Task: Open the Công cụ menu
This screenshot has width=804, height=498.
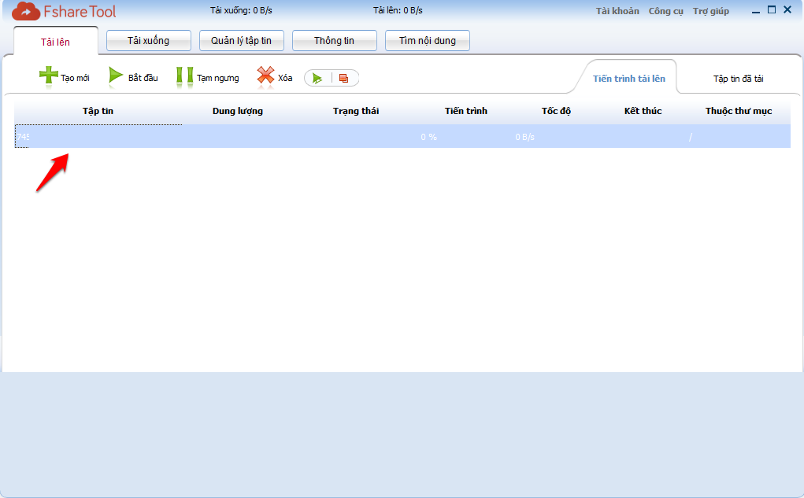Action: [x=665, y=11]
